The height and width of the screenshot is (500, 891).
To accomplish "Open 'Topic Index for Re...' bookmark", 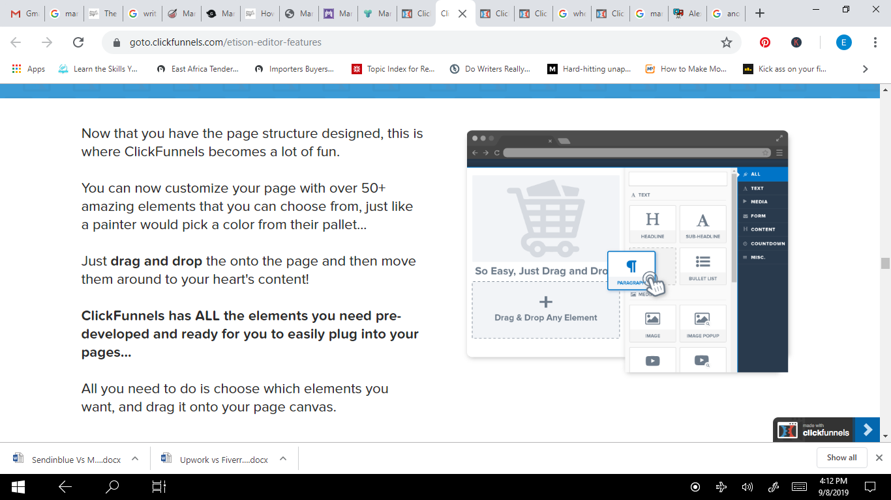I will pos(393,69).
